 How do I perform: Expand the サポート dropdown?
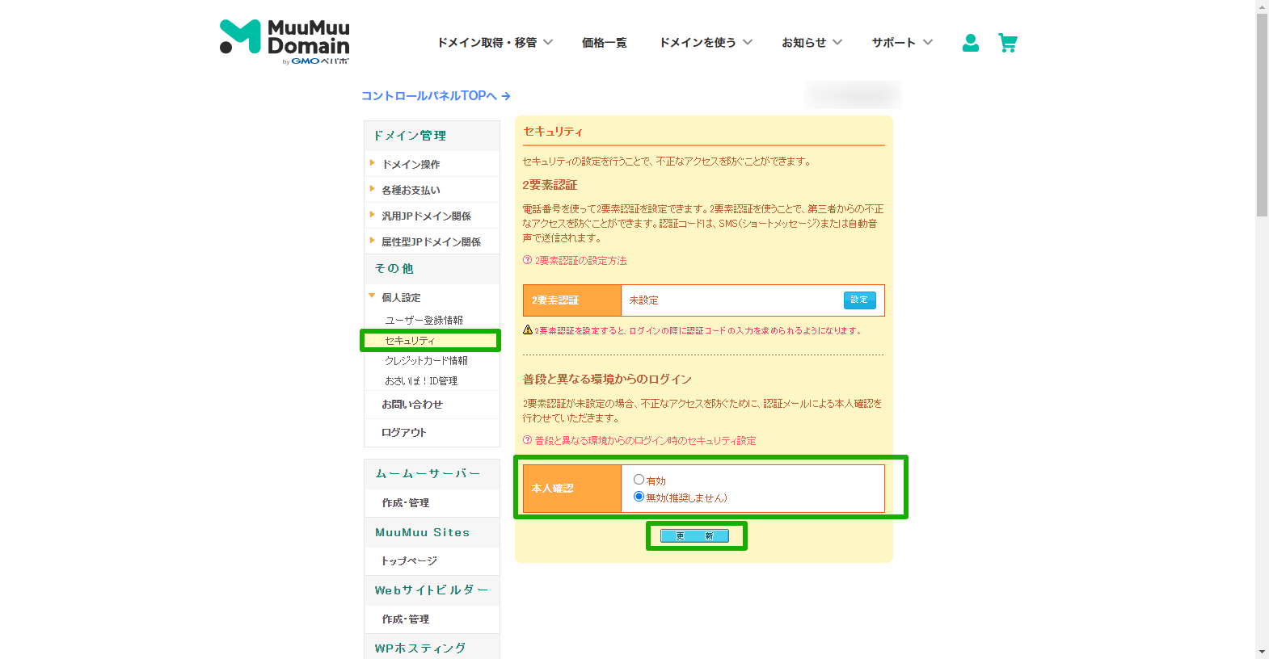[902, 43]
